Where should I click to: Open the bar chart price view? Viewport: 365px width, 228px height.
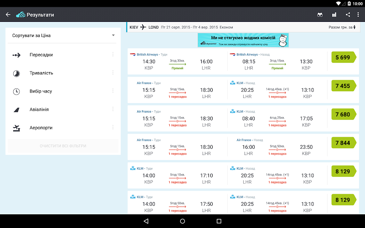tap(334, 15)
